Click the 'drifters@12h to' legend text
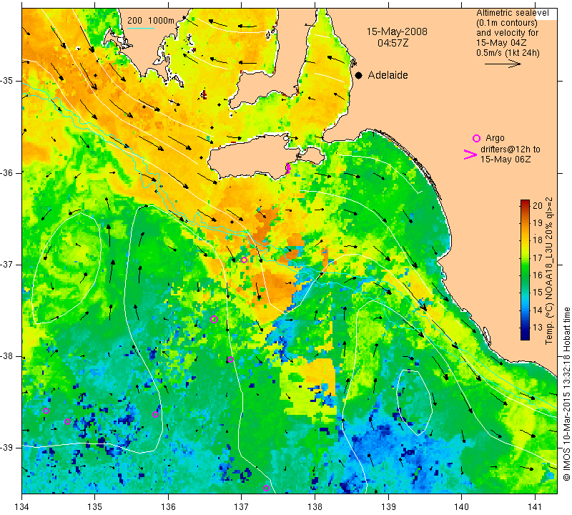Viewport: 572px width, 515px height. coord(511,149)
